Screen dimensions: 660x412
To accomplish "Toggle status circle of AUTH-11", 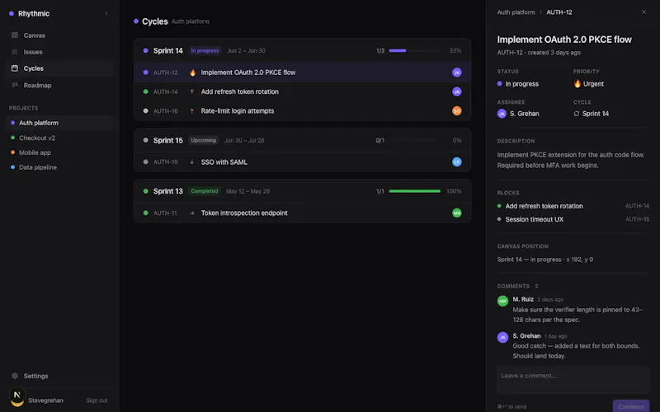I will 146,213.
